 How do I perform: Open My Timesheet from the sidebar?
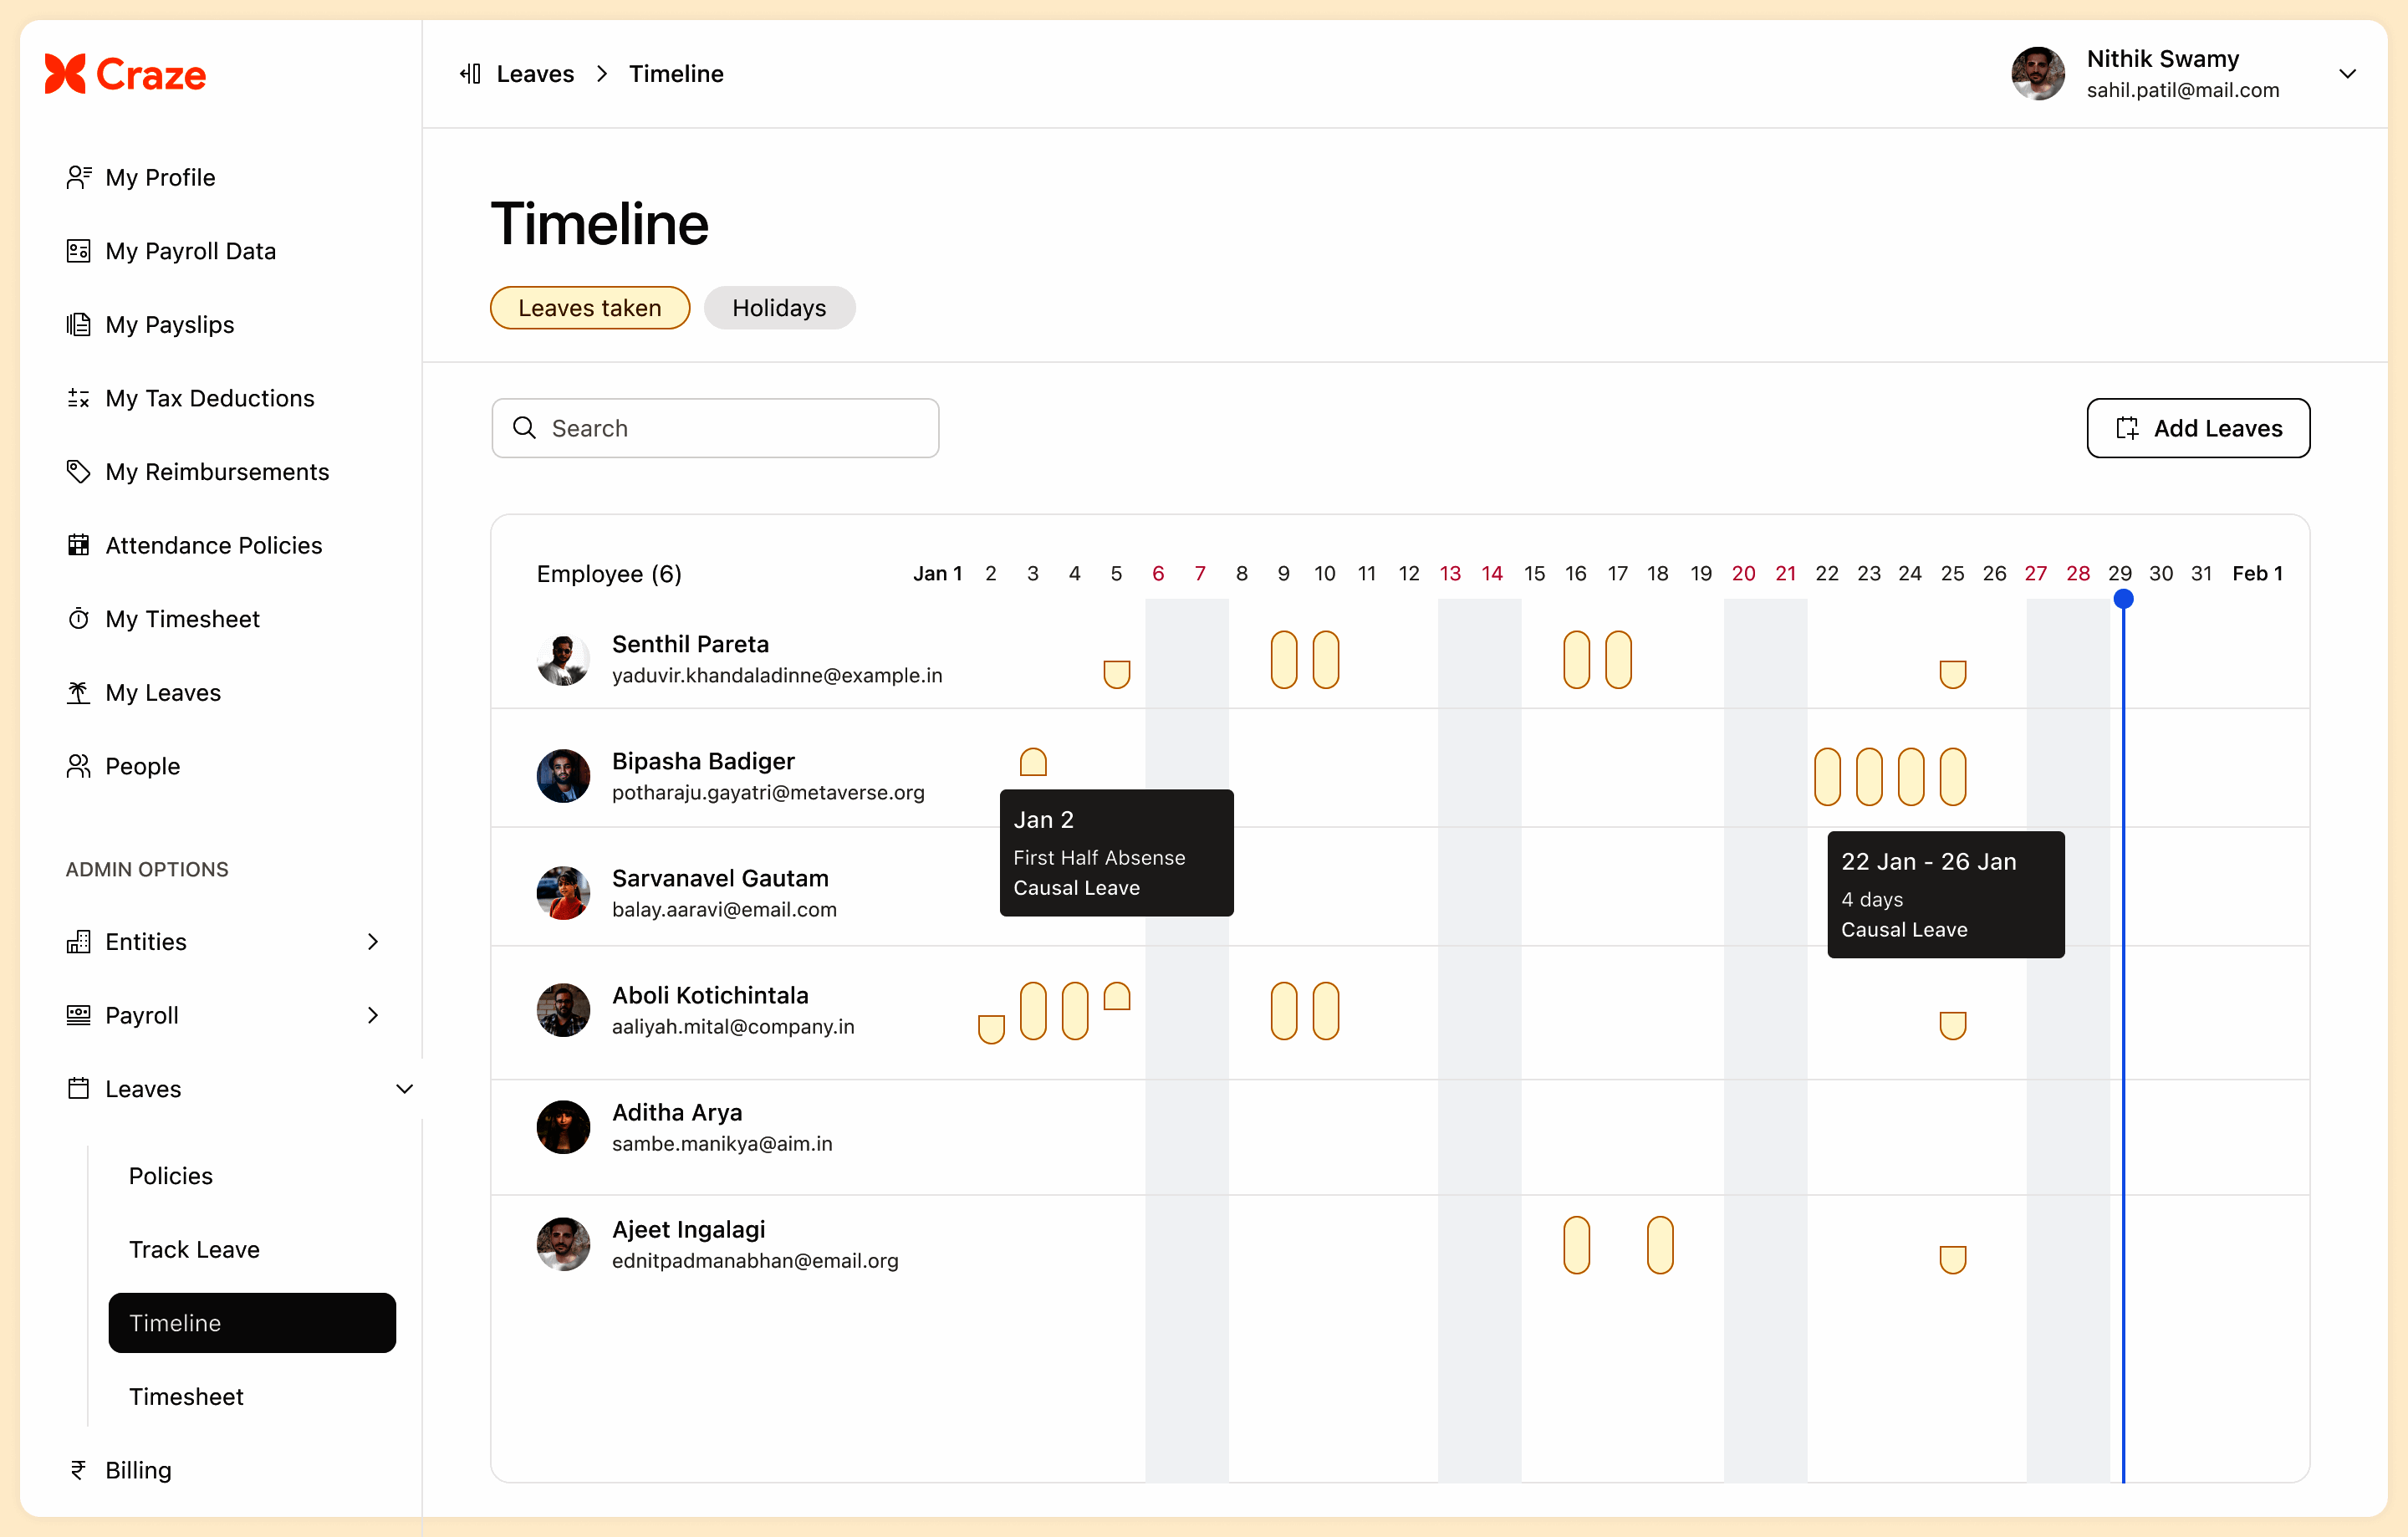[x=182, y=619]
